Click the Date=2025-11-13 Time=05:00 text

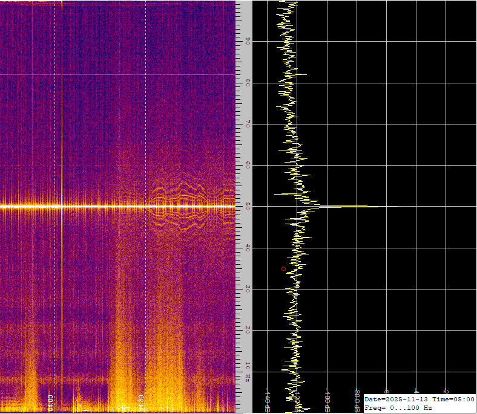[419, 399]
